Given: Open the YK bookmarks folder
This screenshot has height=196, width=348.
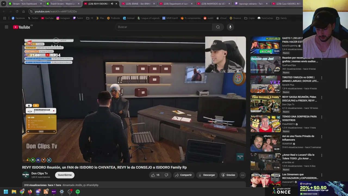Looking at the screenshot, I should (90, 18).
